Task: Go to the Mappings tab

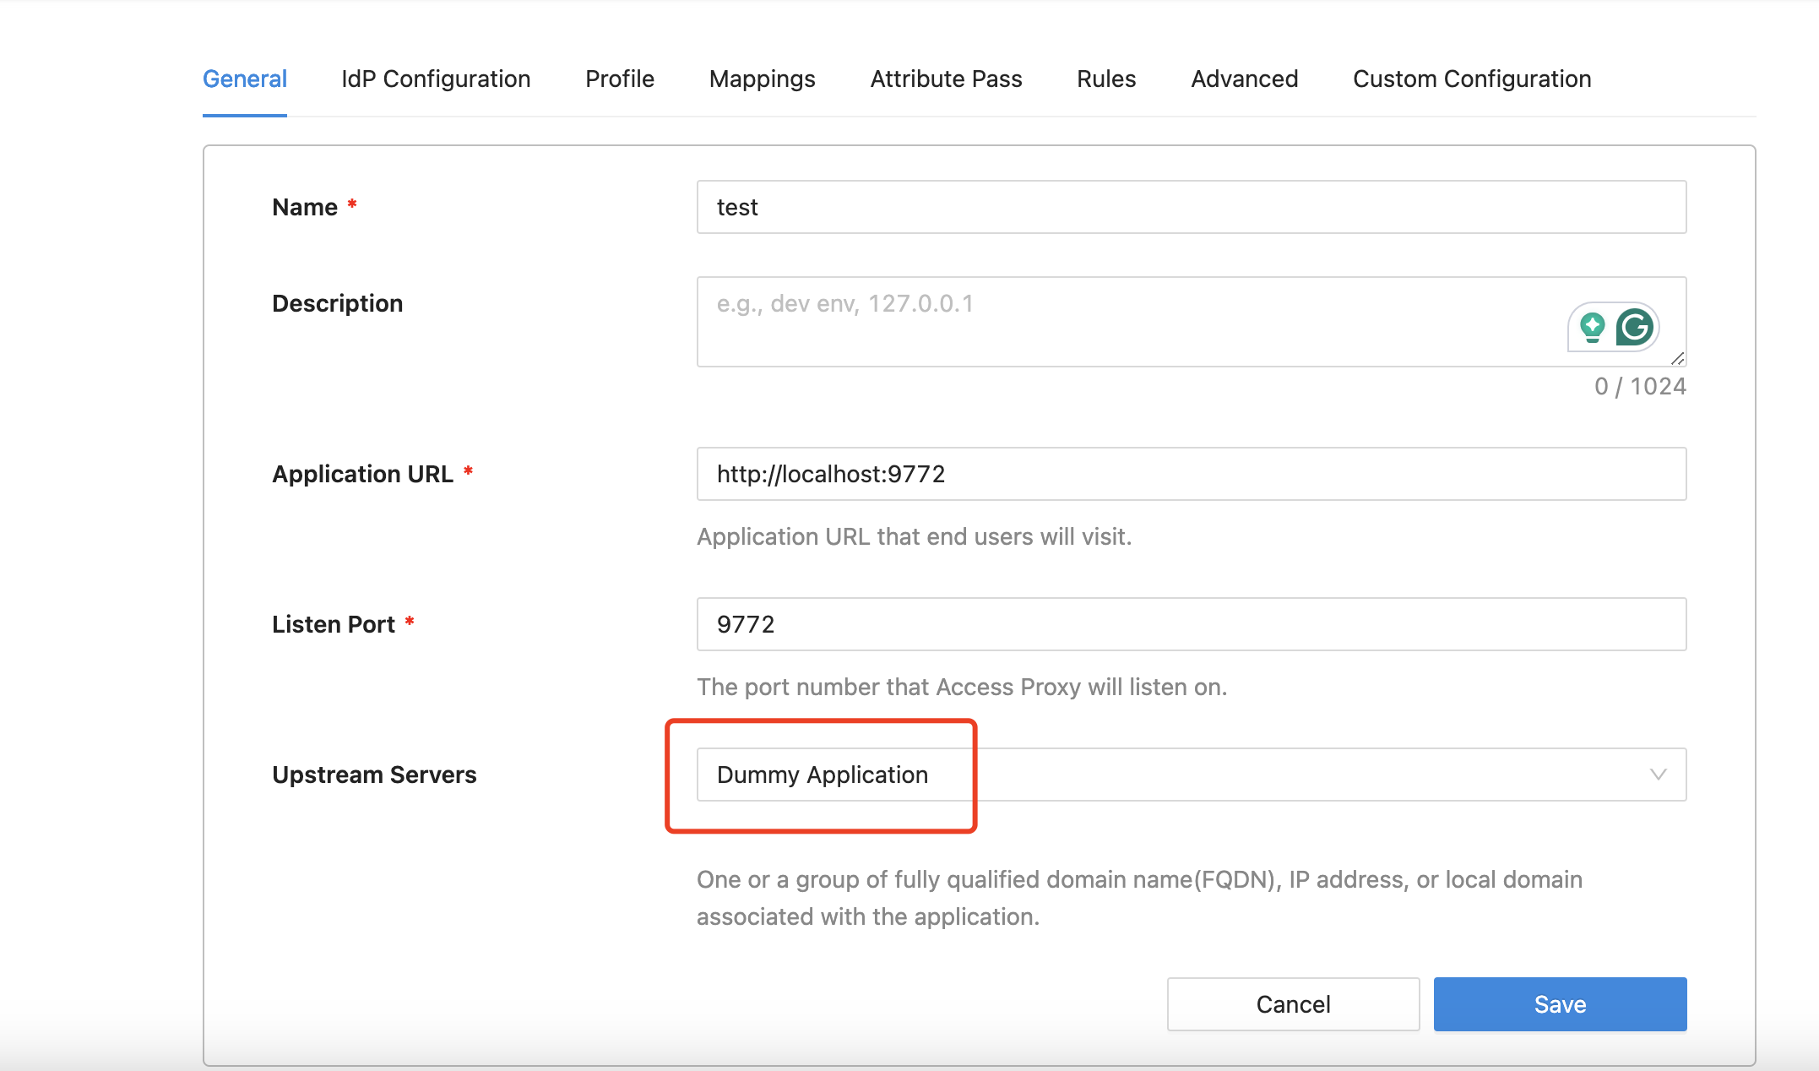Action: pyautogui.click(x=762, y=79)
